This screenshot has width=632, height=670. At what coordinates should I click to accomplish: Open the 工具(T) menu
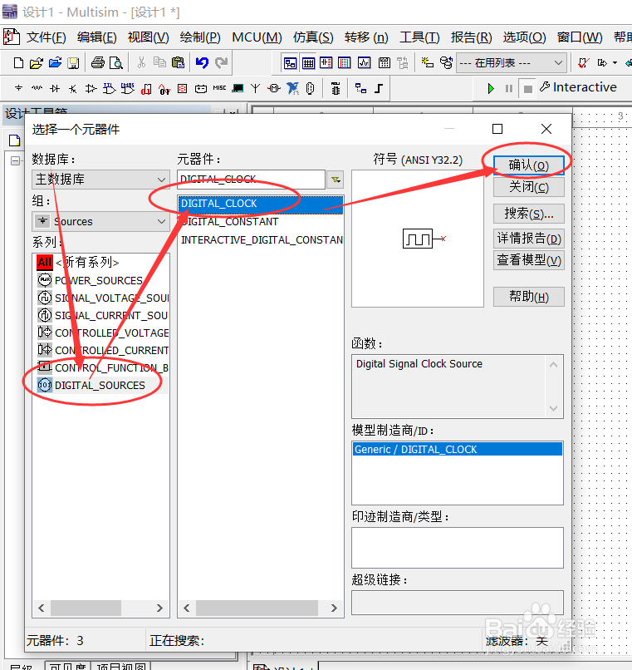click(x=419, y=37)
